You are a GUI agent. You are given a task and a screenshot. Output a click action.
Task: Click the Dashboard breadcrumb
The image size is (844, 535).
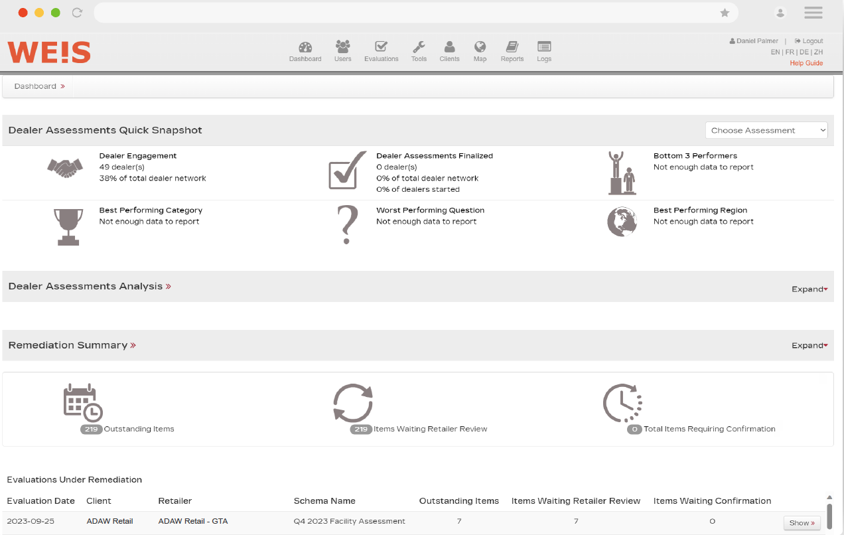click(35, 86)
